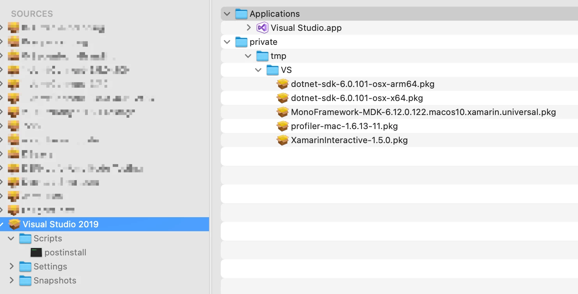Select the postinstall script name
Viewport: 578px width, 294px height.
pos(66,253)
